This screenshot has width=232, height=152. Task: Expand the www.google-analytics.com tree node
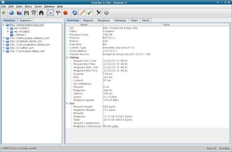[x=4, y=38]
